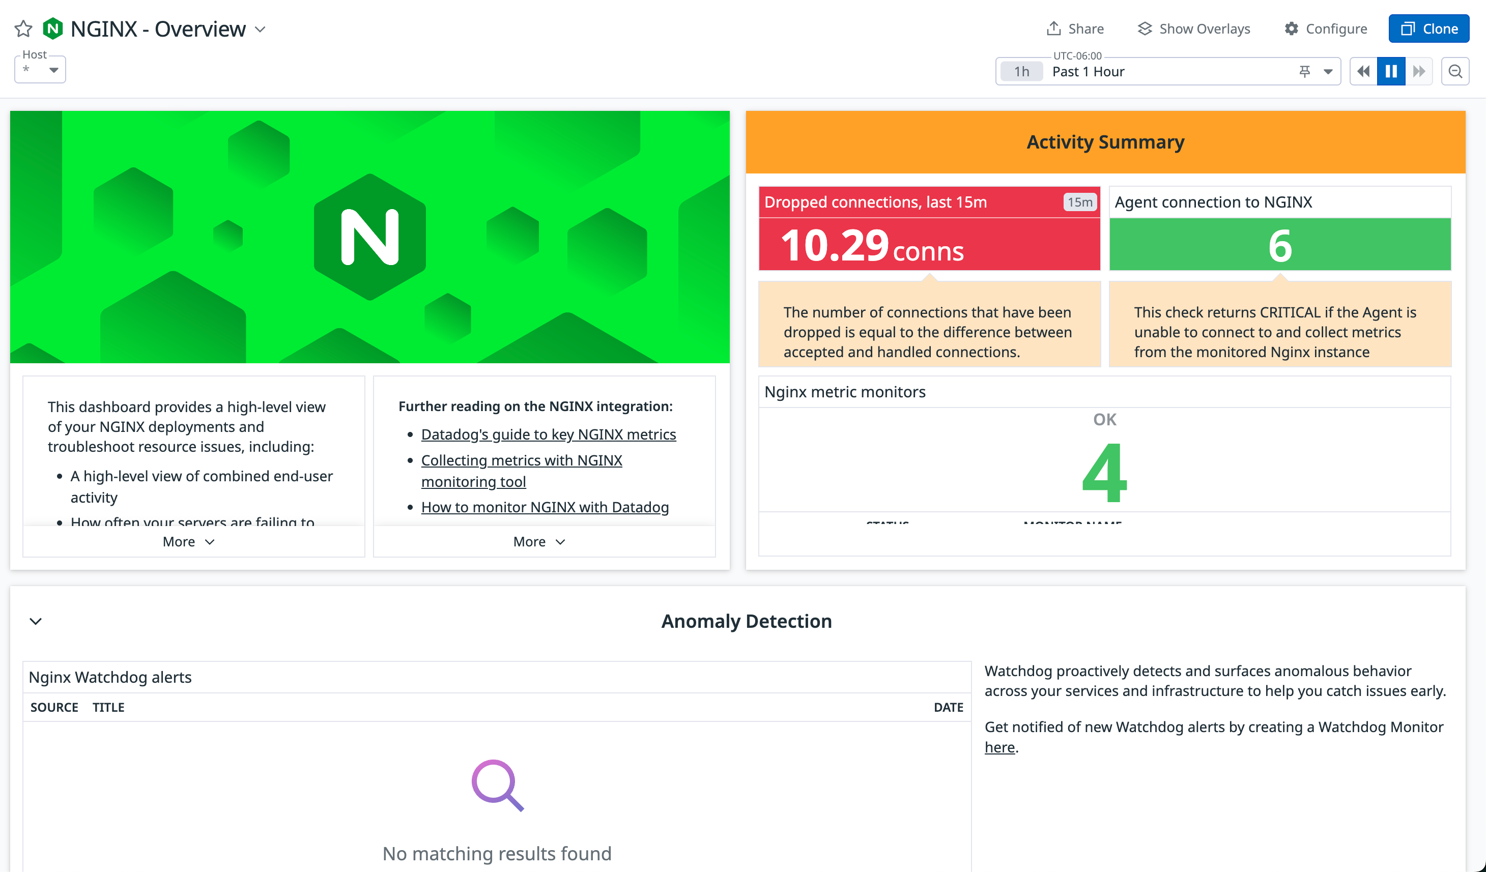1486x872 pixels.
Task: Open the Host template variable dropdown
Action: (40, 70)
